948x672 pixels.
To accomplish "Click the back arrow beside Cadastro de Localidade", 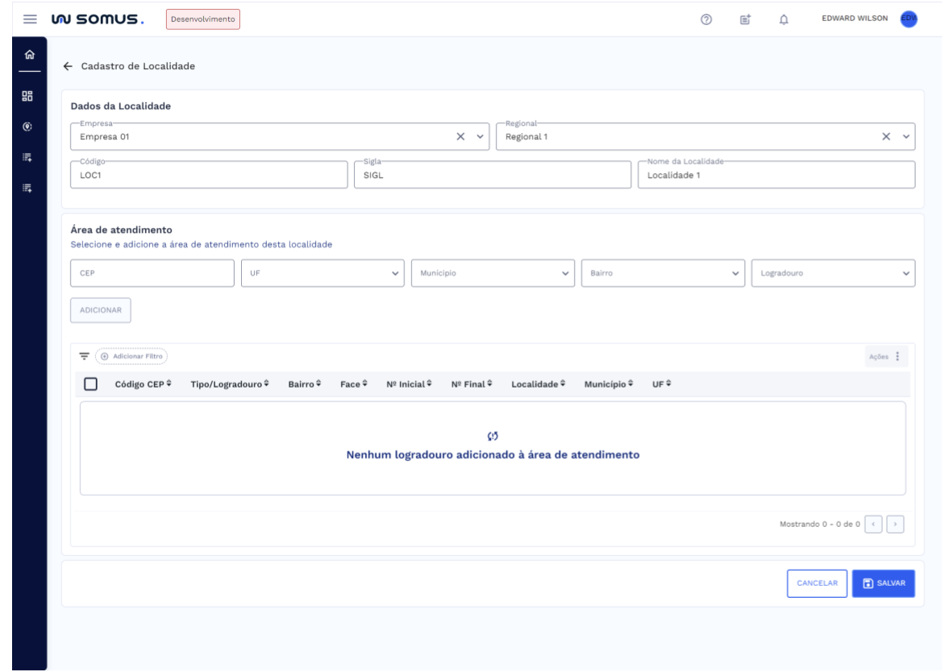I will [x=68, y=66].
